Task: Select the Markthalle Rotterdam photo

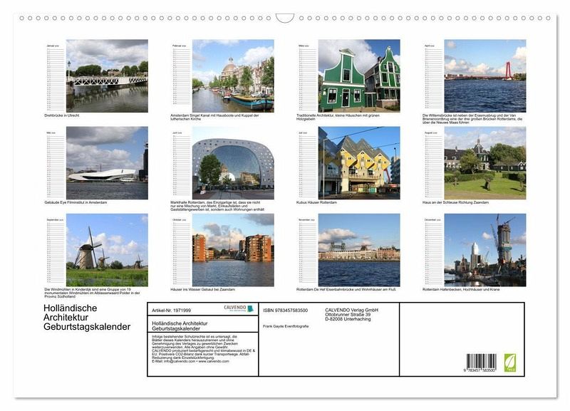Action: tap(232, 163)
